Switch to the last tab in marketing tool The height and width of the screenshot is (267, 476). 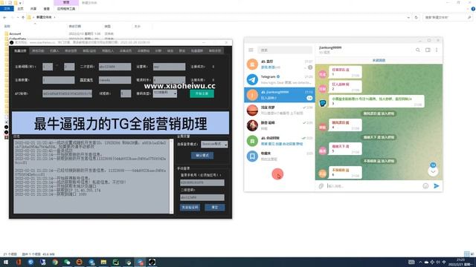[215, 51]
